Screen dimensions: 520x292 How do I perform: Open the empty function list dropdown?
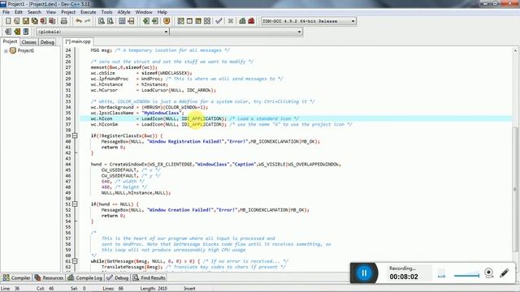click(x=299, y=32)
